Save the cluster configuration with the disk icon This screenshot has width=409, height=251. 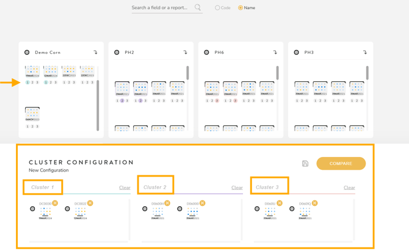[x=305, y=164]
